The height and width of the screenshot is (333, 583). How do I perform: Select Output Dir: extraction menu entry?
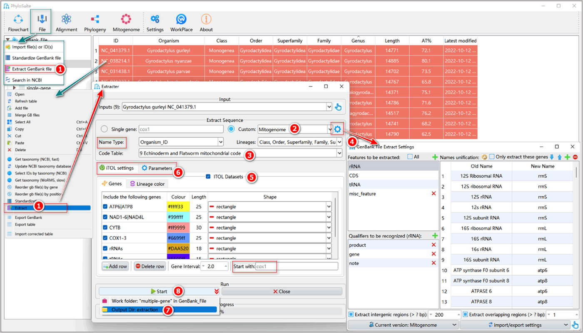click(x=159, y=310)
